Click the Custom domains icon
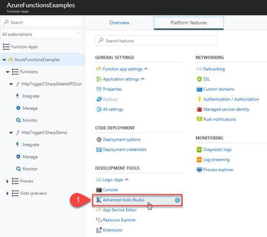 click(199, 89)
